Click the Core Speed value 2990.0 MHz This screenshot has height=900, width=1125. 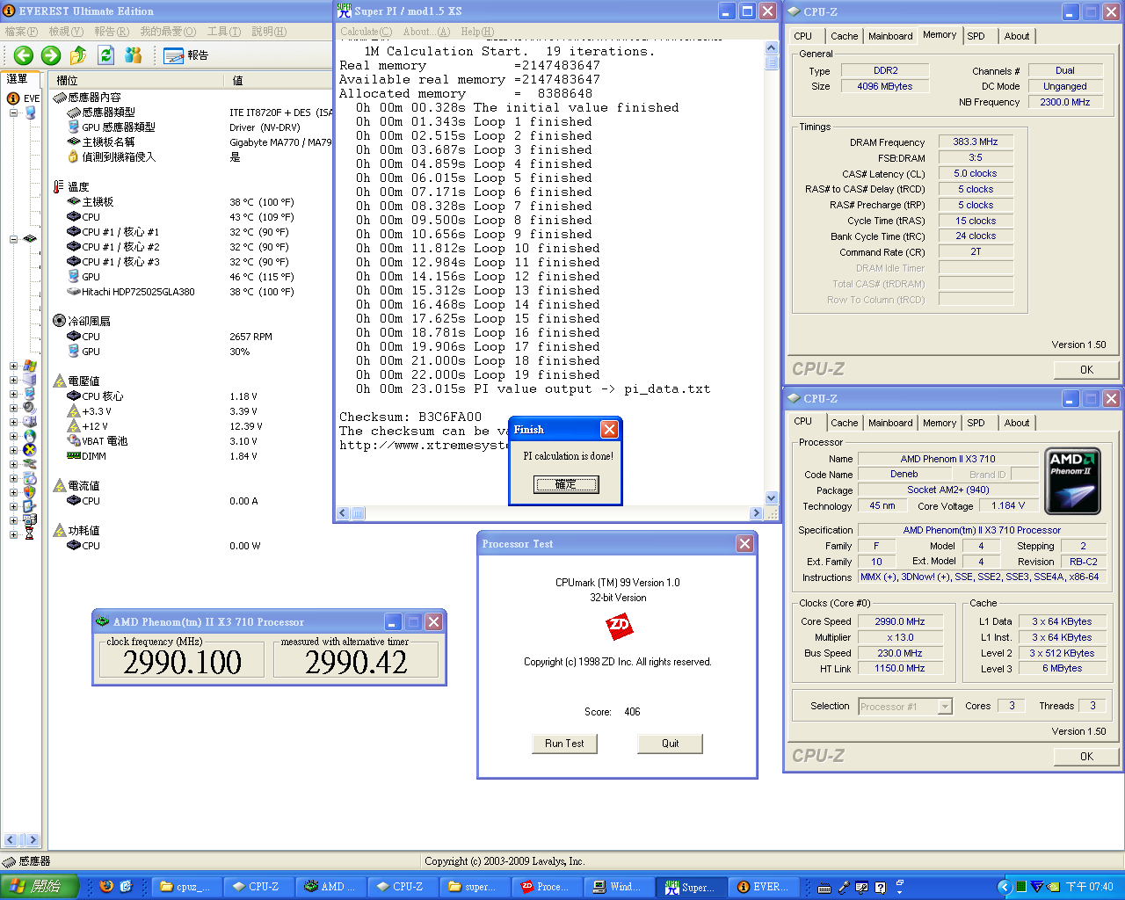(900, 621)
